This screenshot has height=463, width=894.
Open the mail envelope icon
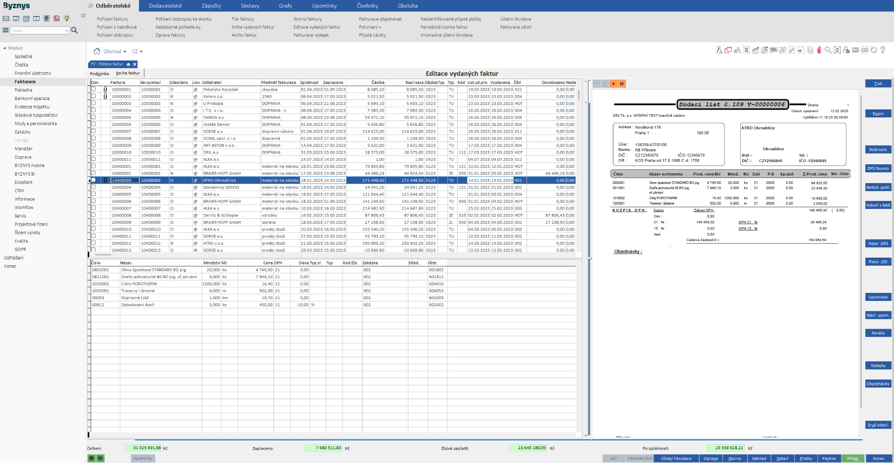tap(6, 18)
